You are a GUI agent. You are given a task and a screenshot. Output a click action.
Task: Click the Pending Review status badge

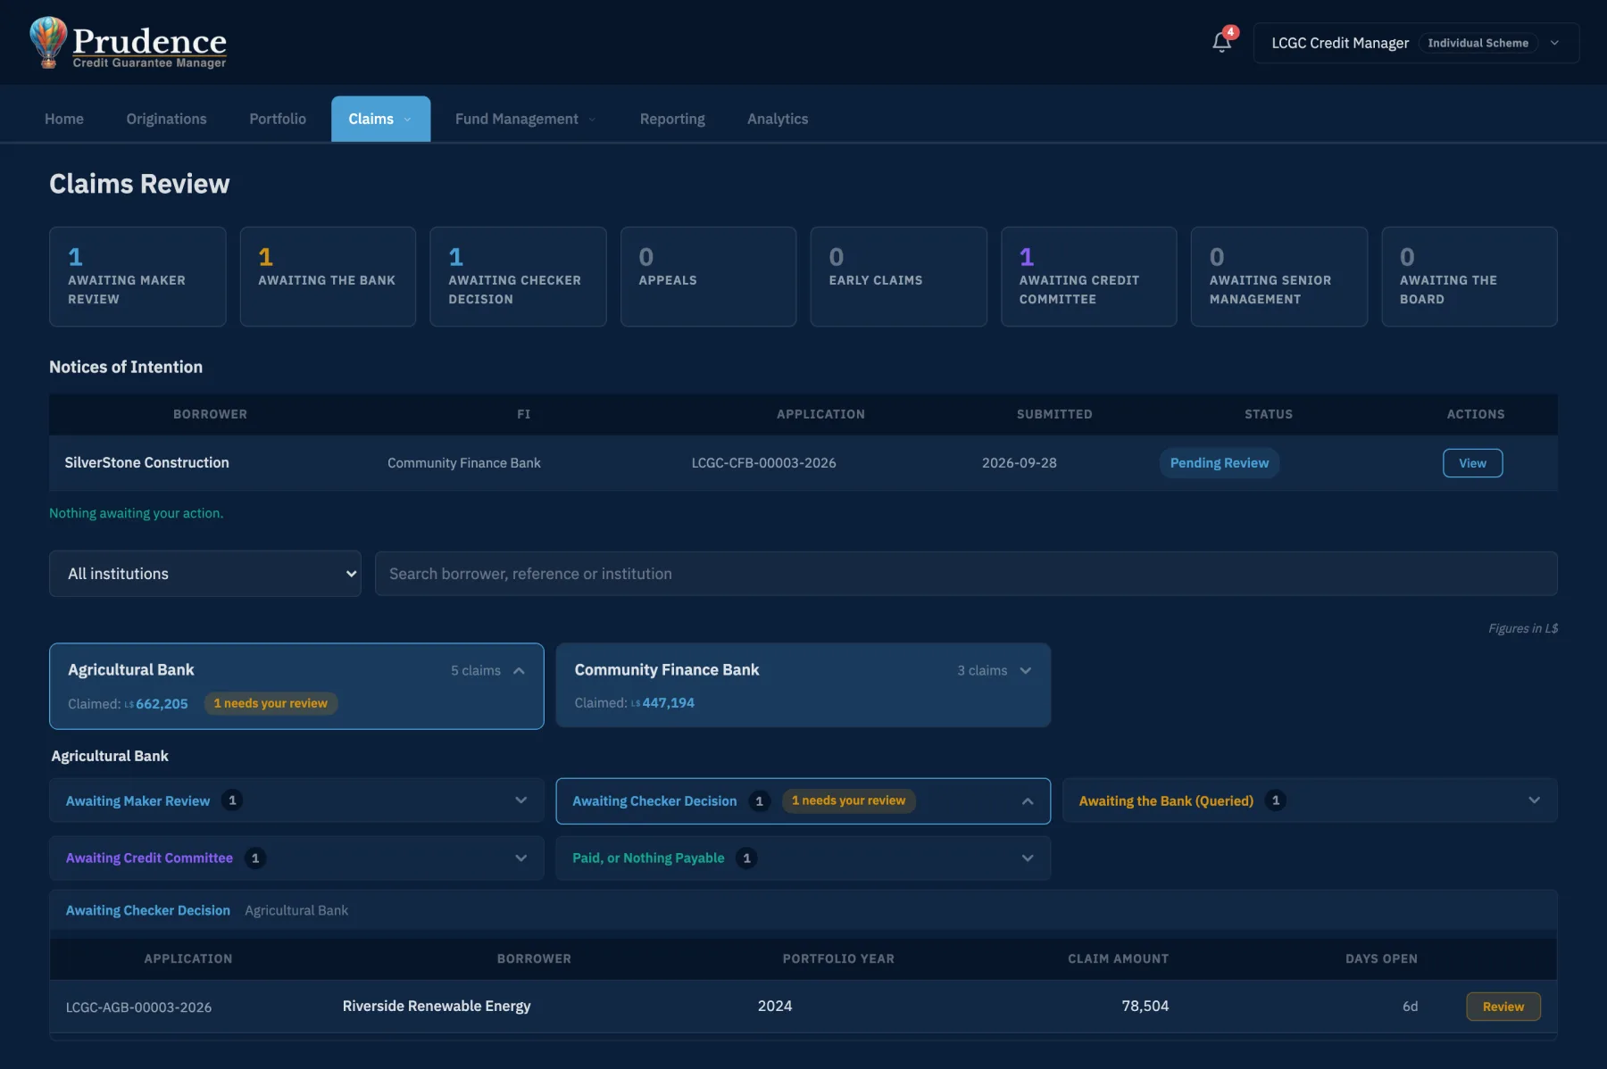pyautogui.click(x=1219, y=463)
